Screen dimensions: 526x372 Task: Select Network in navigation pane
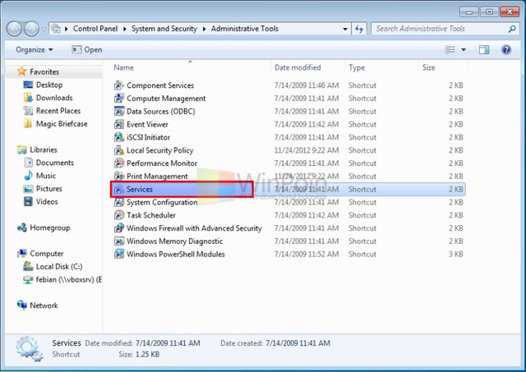point(44,305)
